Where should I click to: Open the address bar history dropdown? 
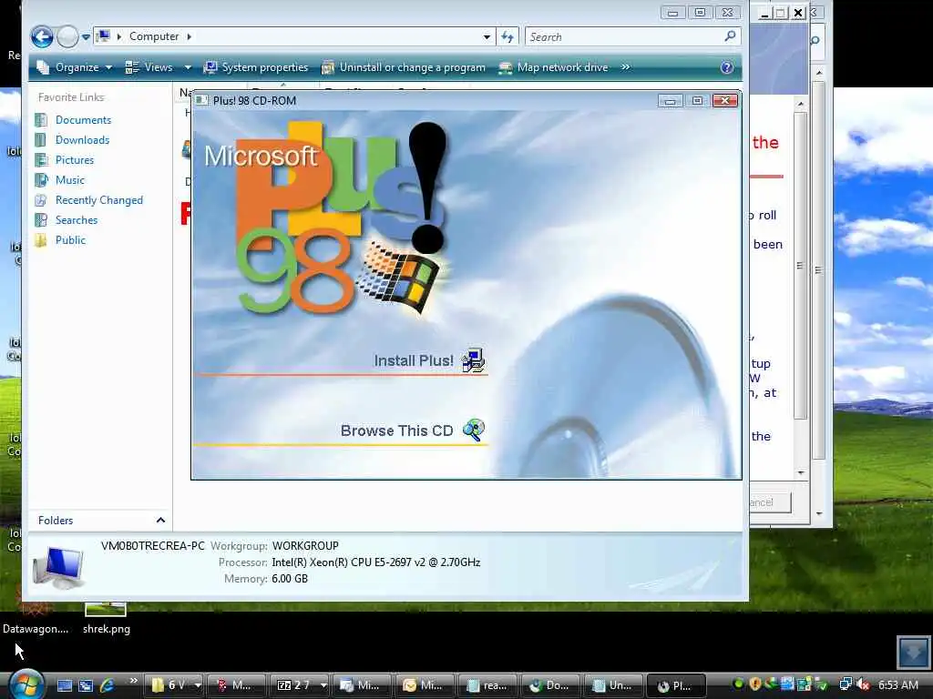(x=487, y=36)
